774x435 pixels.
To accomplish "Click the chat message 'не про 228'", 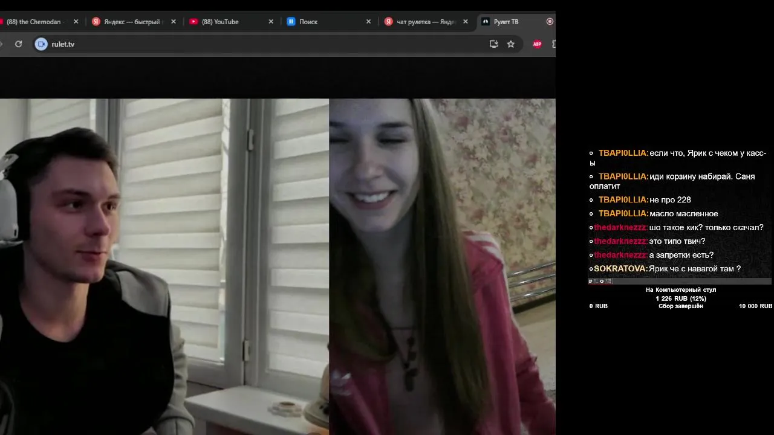I will [x=670, y=200].
